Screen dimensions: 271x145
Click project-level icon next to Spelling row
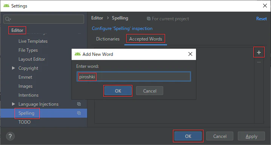click(x=79, y=113)
